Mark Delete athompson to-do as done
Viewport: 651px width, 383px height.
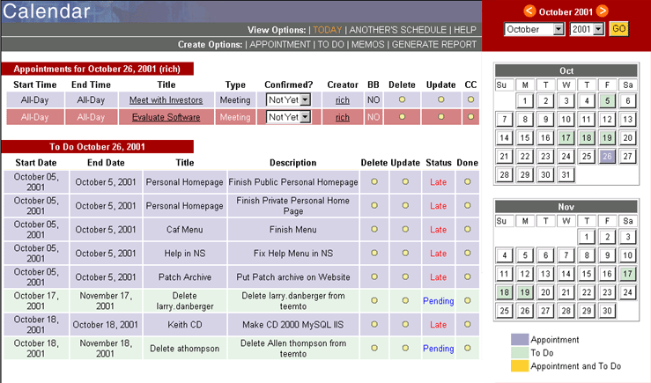coord(468,348)
